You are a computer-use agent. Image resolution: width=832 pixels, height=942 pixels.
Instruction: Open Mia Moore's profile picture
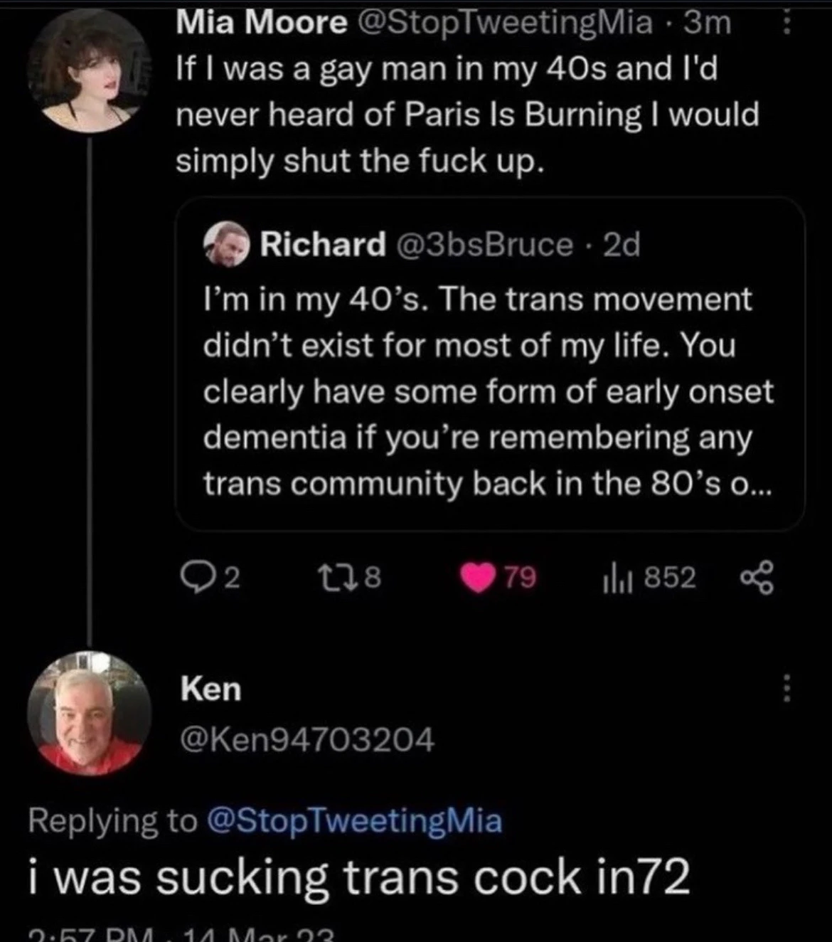point(89,71)
